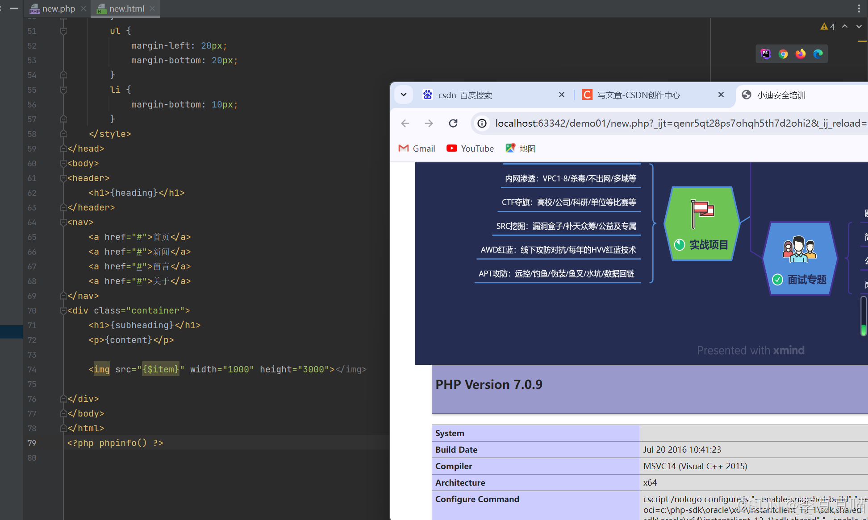This screenshot has width=868, height=520.
Task: Click the 关于 anchor code line
Action: pyautogui.click(x=140, y=281)
